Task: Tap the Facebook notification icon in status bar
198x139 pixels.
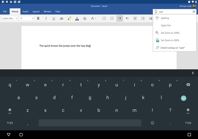Action: (3, 2)
